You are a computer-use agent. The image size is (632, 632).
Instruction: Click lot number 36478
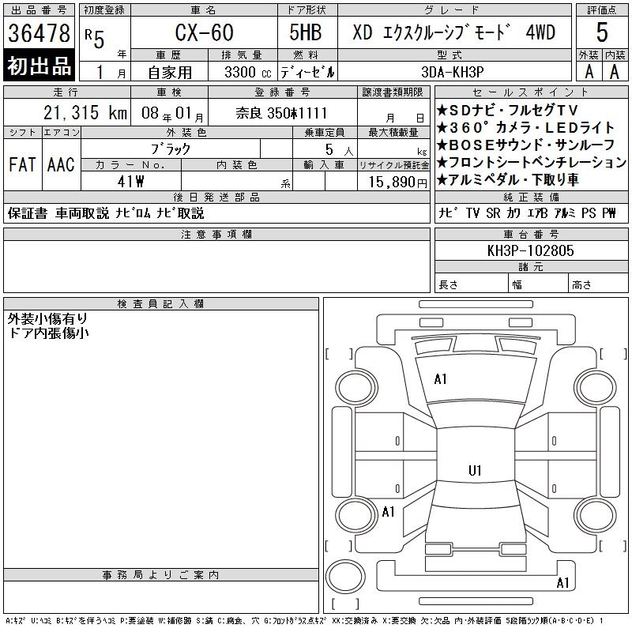pyautogui.click(x=39, y=32)
